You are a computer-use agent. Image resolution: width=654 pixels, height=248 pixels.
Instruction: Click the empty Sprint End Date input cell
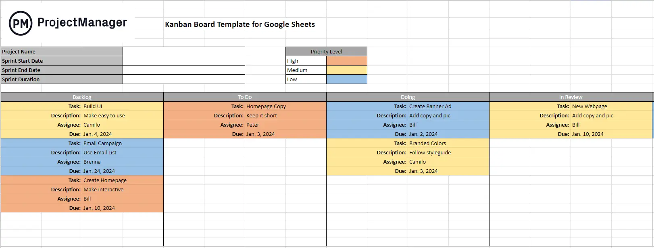[x=184, y=70]
